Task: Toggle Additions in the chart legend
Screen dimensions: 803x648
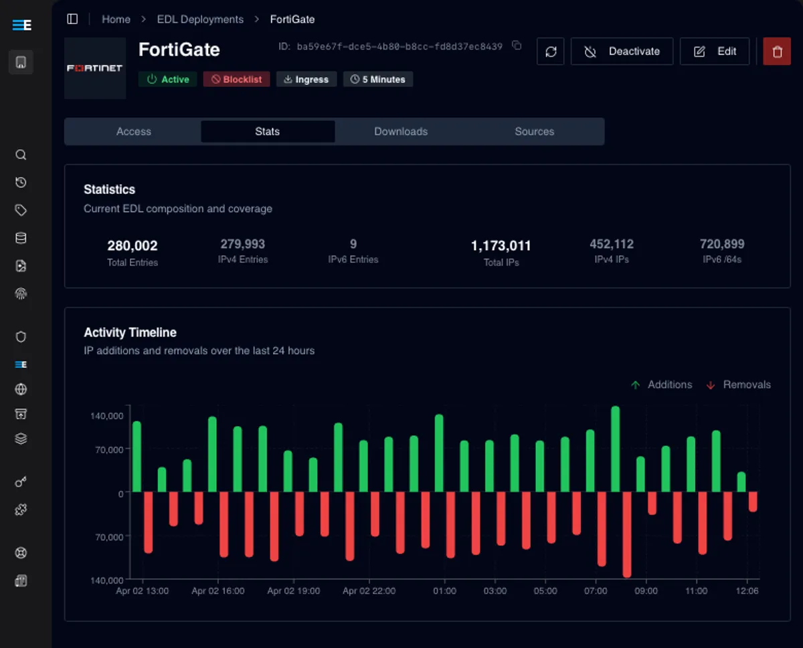Action: tap(661, 385)
